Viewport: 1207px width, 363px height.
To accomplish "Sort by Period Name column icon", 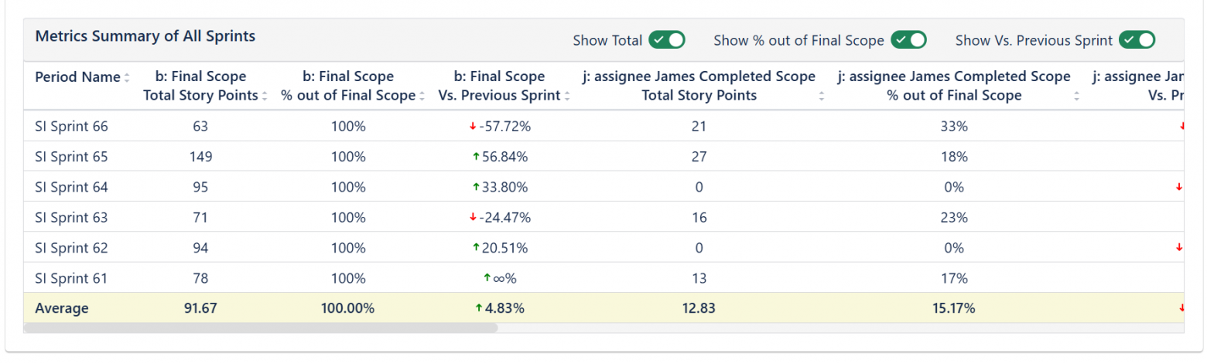I will [x=127, y=77].
